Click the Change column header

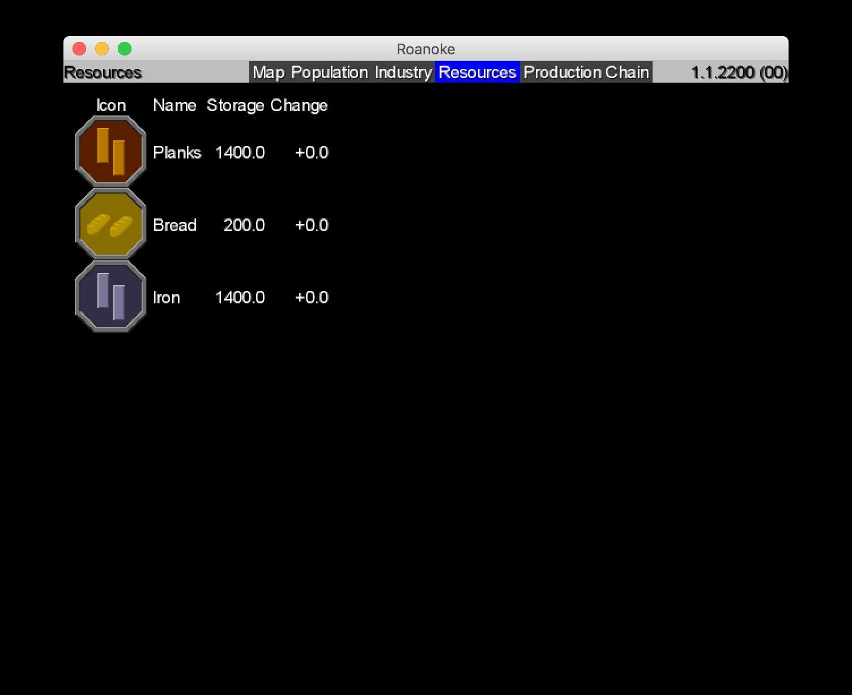(x=299, y=105)
